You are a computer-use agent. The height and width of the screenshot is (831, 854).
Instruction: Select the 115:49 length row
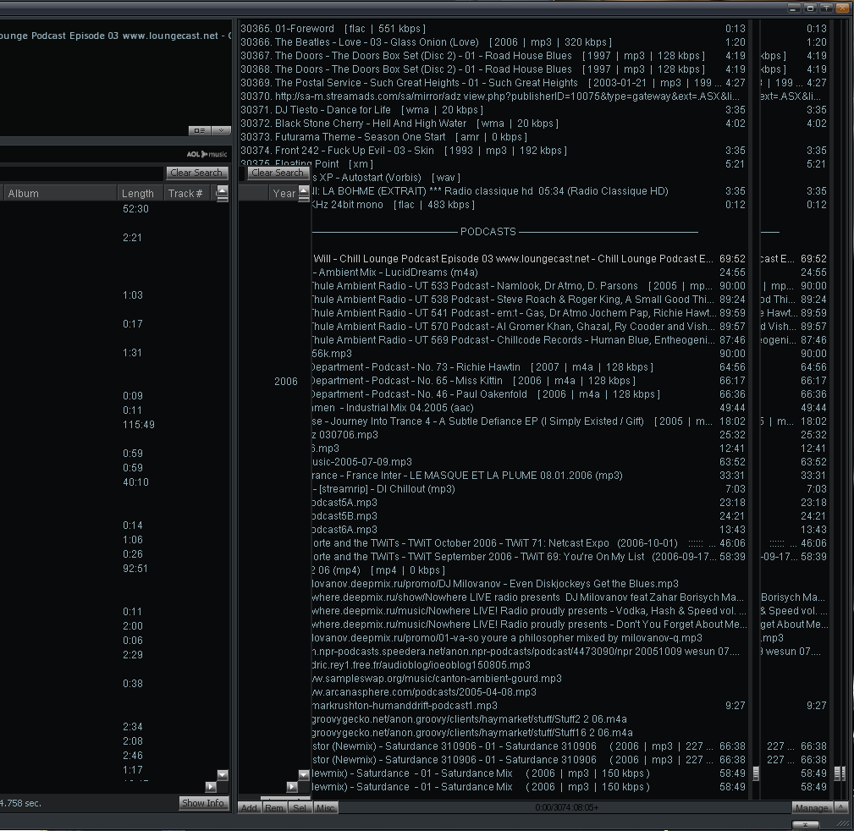[138, 425]
